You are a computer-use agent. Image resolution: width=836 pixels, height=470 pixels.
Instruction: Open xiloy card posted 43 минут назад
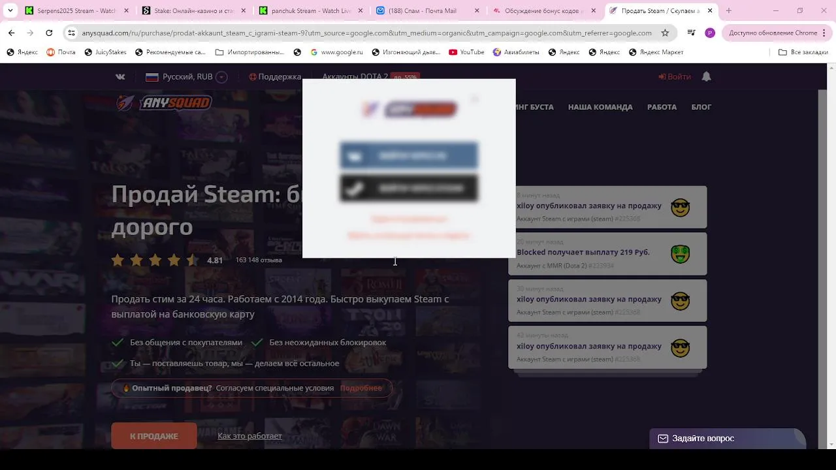tap(607, 348)
